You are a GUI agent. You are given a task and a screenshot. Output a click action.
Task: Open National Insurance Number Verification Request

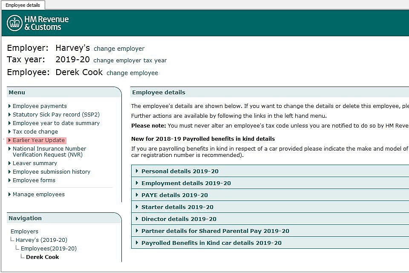pyautogui.click(x=49, y=151)
